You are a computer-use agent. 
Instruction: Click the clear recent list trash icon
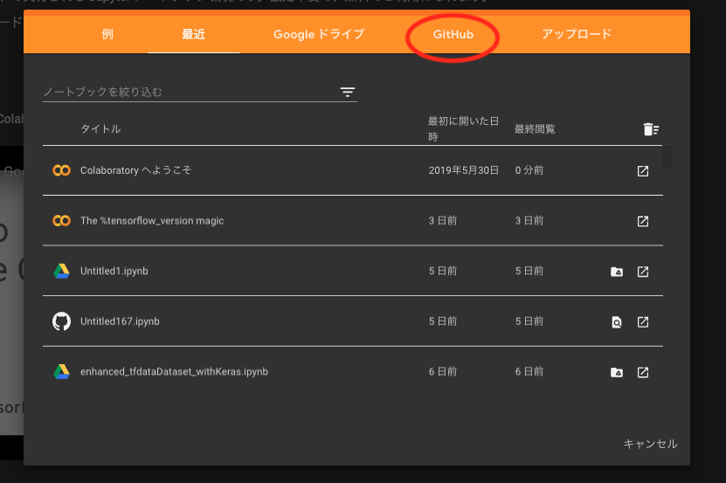[x=651, y=129]
